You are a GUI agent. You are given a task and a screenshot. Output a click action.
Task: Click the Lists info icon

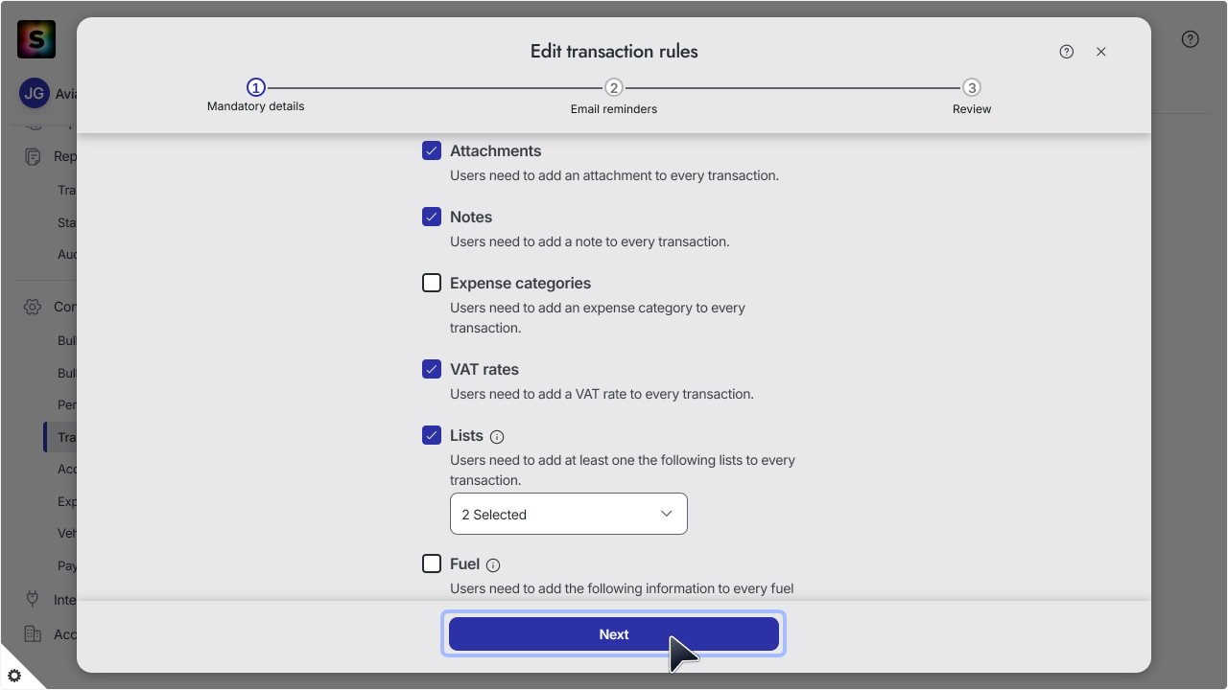(497, 437)
